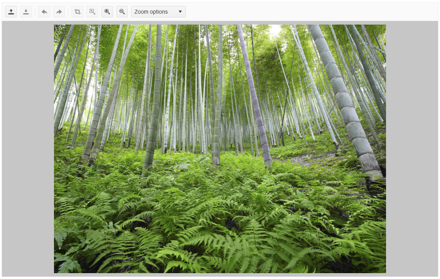Click the Zoom options dropdown arrow

pos(180,11)
